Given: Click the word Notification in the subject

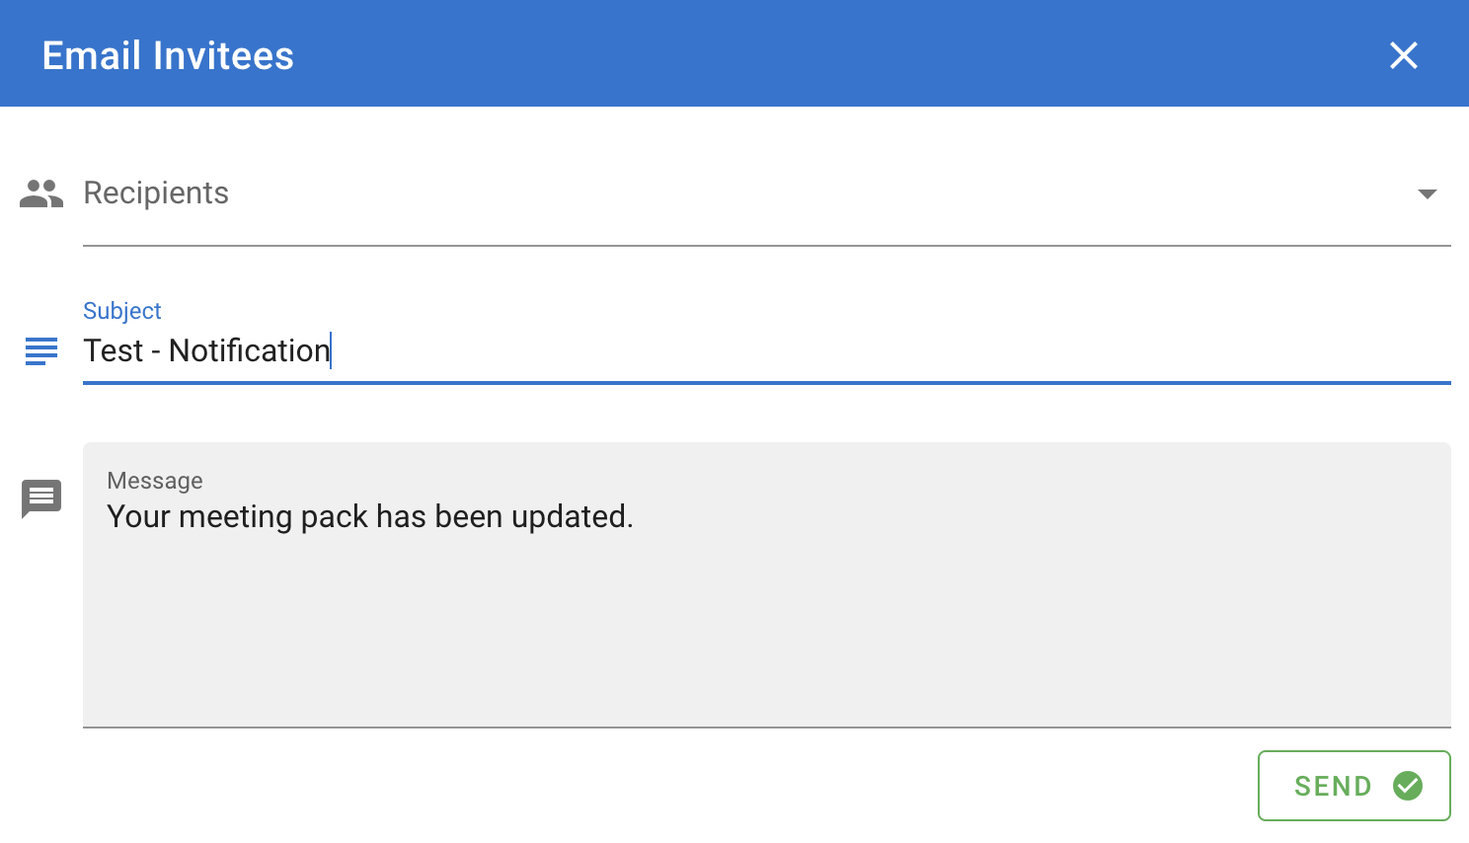Looking at the screenshot, I should (x=250, y=350).
